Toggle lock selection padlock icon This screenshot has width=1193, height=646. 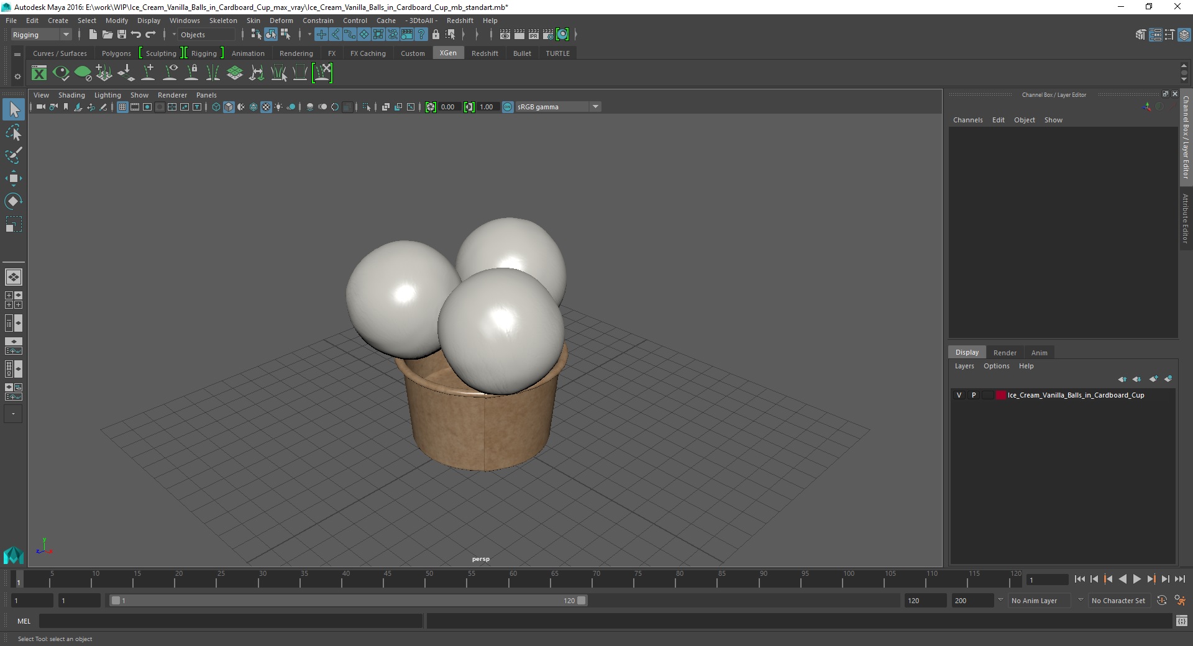[x=436, y=35]
